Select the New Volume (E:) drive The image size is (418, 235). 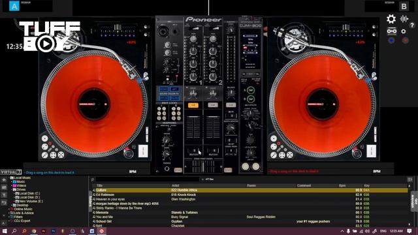[x=31, y=201]
